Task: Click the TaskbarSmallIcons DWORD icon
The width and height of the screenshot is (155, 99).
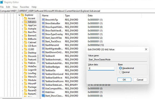Action: point(43,81)
